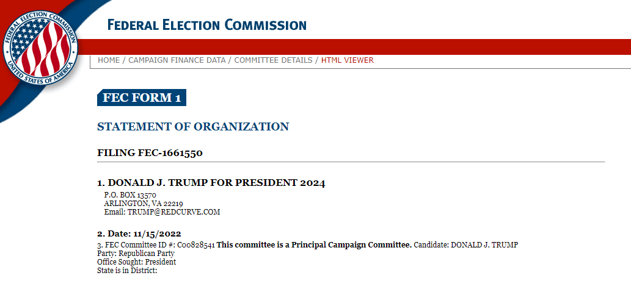631x281 pixels.
Task: Click the bold Principal Campaign Committee statement
Action: pos(314,245)
